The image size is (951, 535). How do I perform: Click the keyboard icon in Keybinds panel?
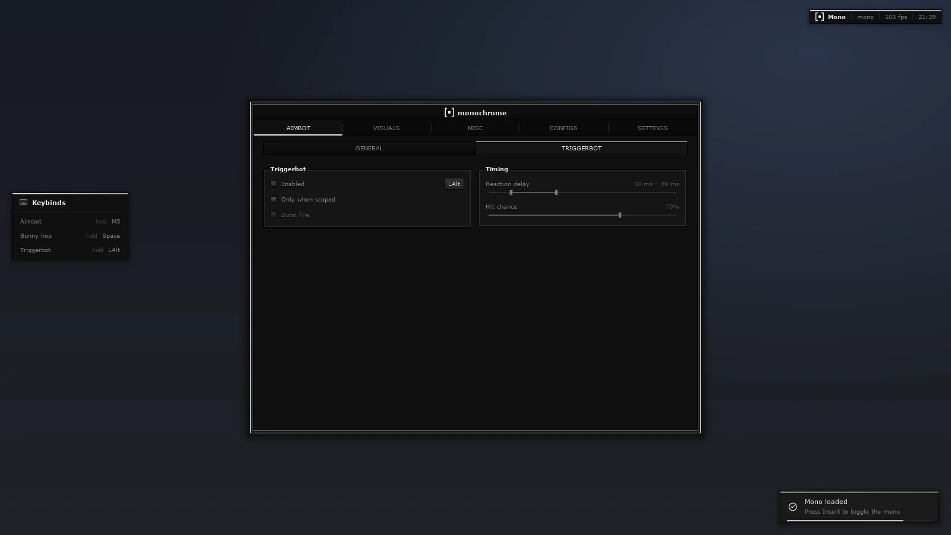coord(24,202)
